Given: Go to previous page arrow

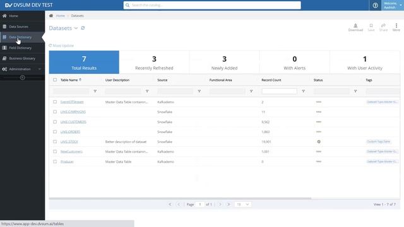Looking at the screenshot, I should [179, 204].
